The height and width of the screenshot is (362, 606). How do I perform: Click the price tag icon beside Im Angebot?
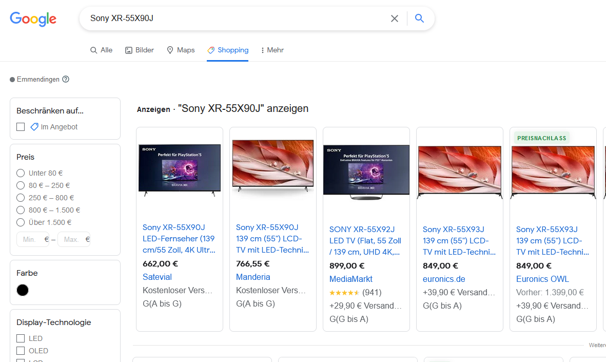34,127
